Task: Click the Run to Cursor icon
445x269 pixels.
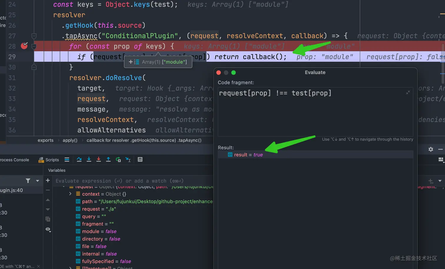Action: click(128, 159)
